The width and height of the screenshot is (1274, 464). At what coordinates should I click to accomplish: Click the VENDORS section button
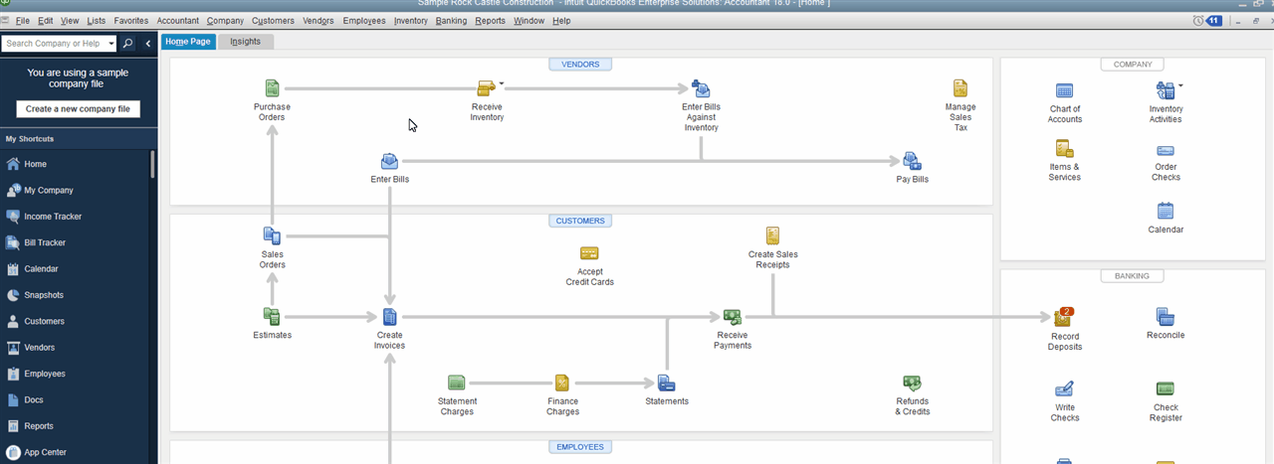coord(580,64)
